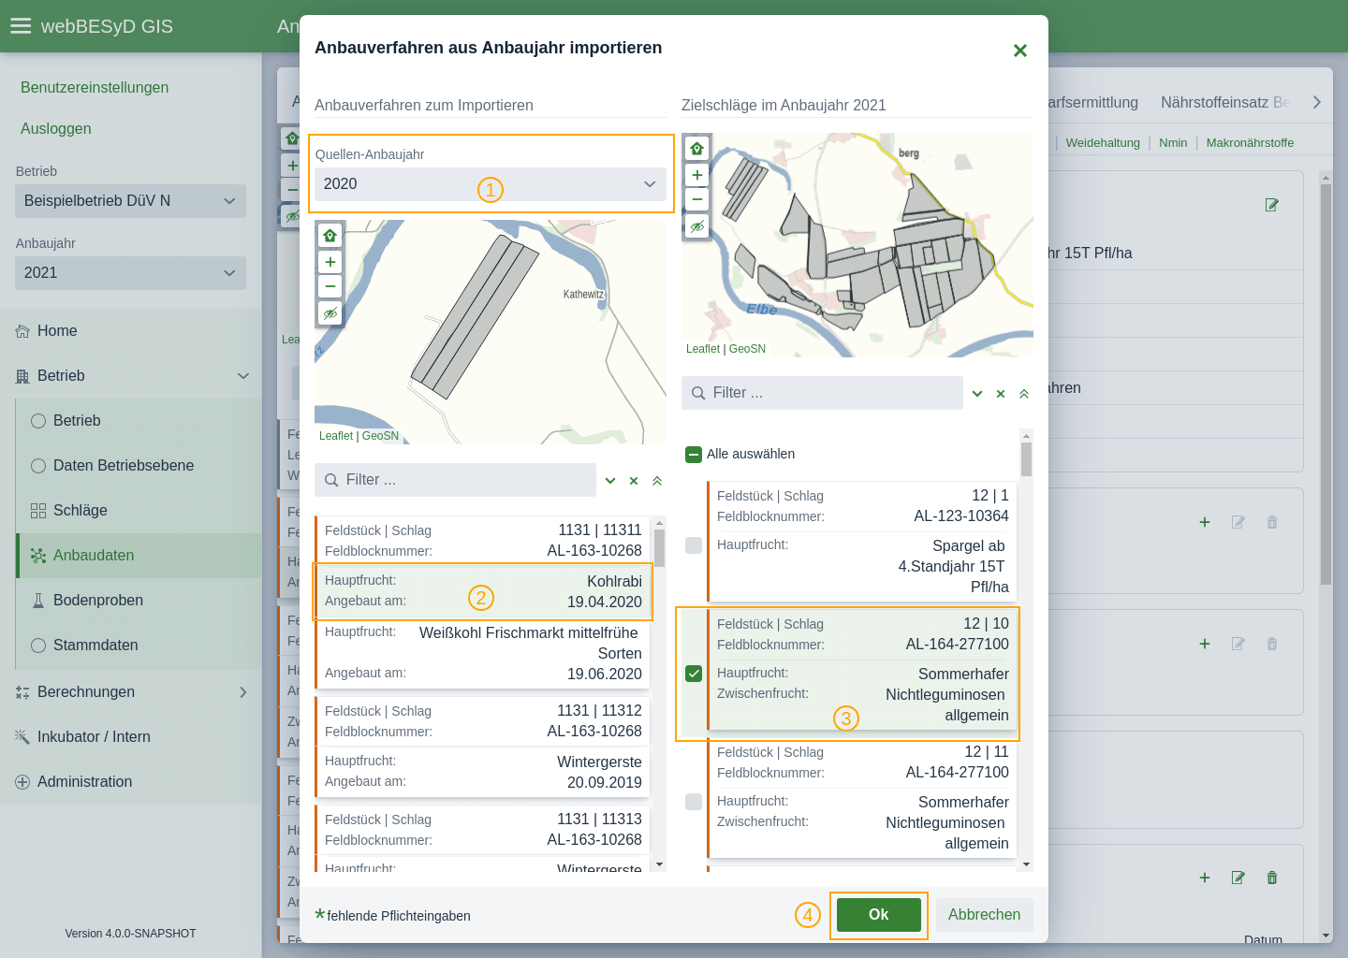Clear the Zielschläge list filter

[1001, 394]
